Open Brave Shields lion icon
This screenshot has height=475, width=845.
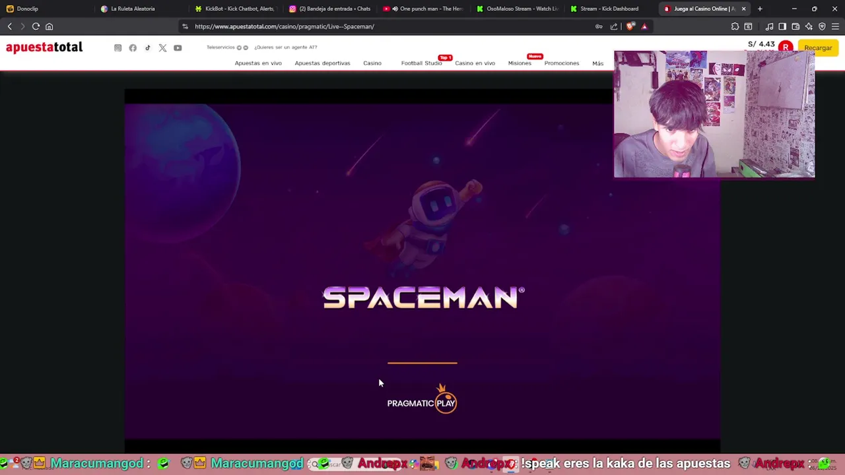pos(630,26)
